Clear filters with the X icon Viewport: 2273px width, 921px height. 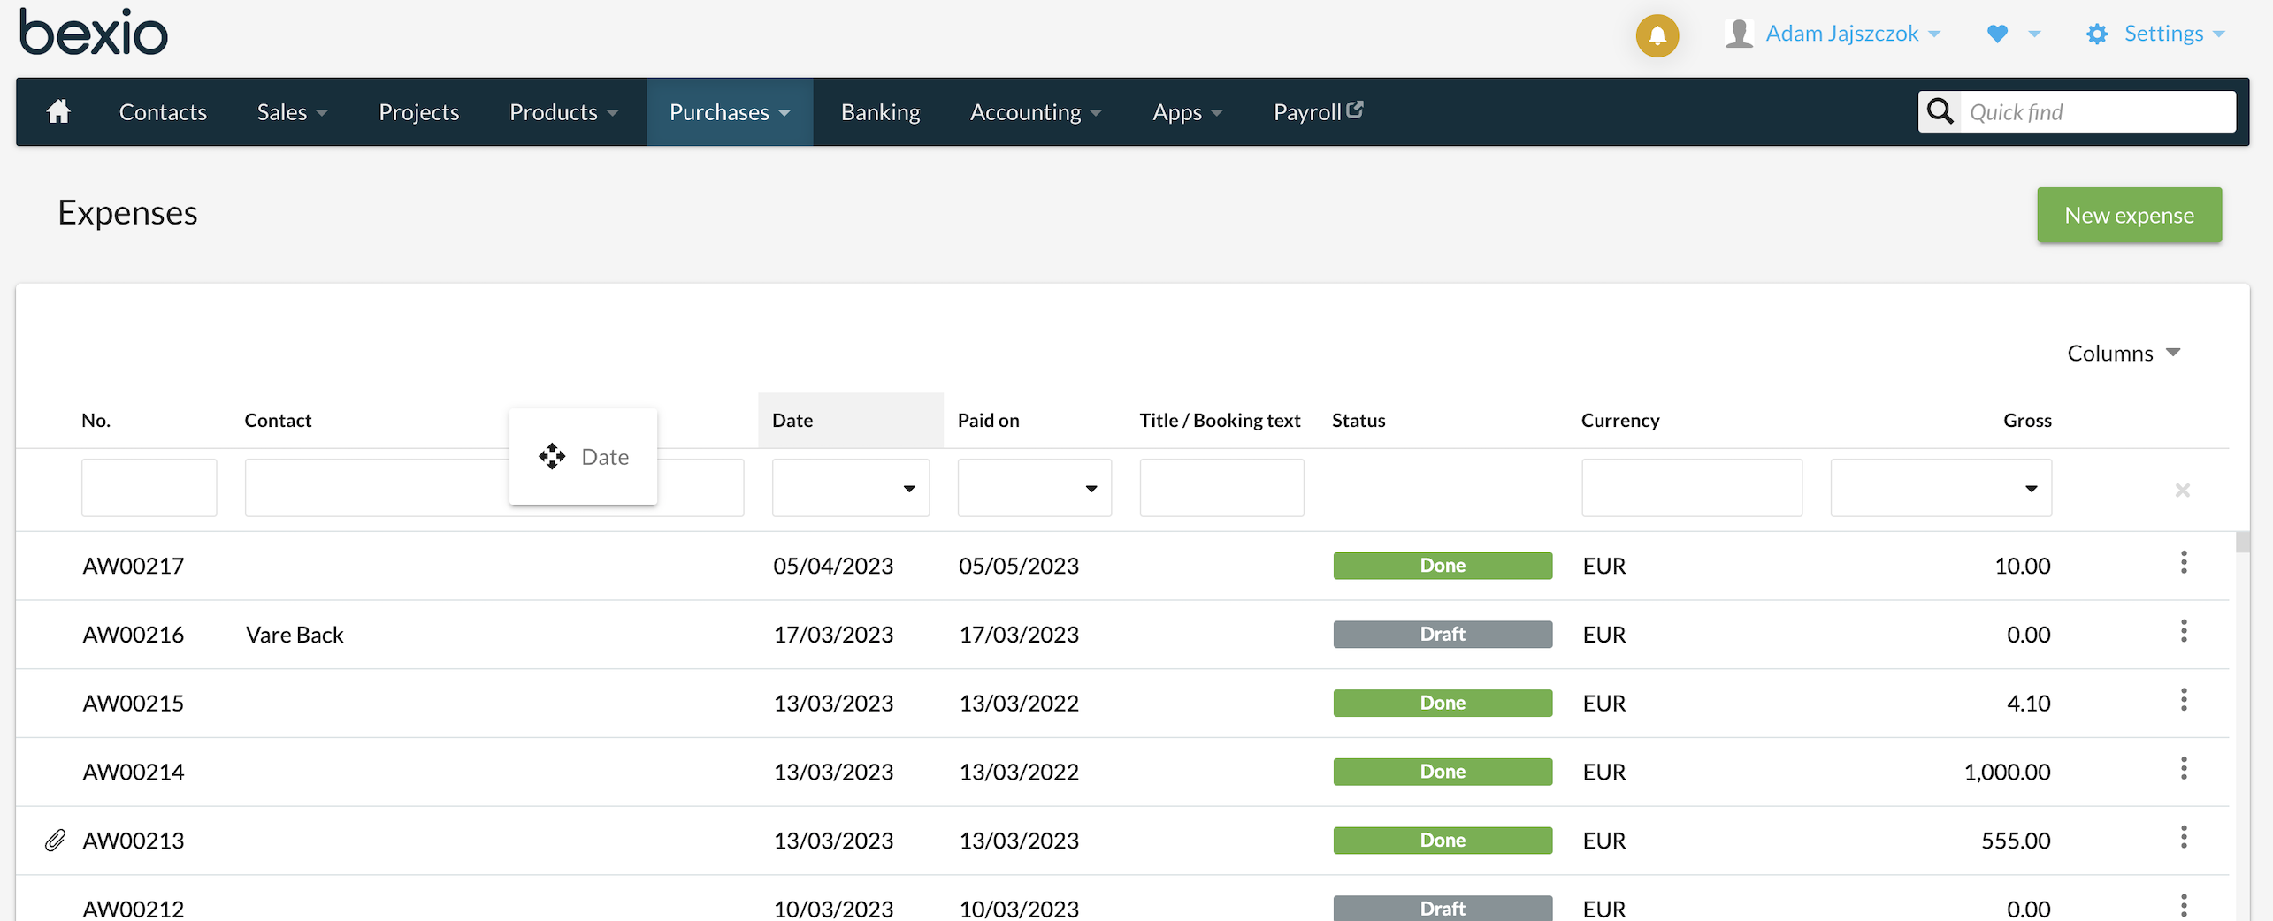(2182, 490)
